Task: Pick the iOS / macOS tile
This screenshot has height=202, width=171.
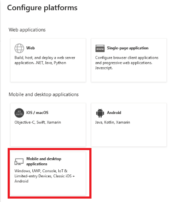Action: pyautogui.click(x=48, y=125)
